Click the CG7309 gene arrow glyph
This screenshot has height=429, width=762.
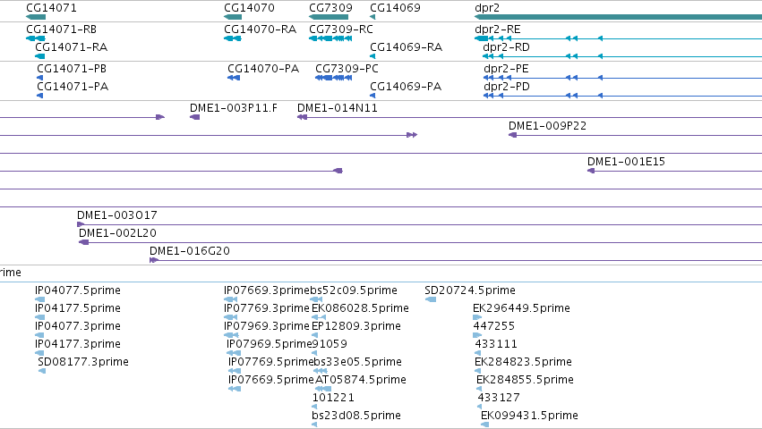coord(329,17)
